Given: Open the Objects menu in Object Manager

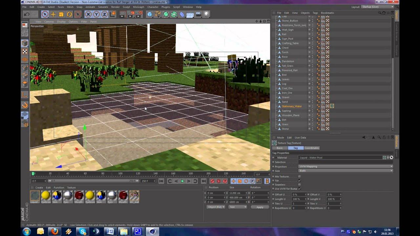Looking at the screenshot, I should [x=305, y=13].
